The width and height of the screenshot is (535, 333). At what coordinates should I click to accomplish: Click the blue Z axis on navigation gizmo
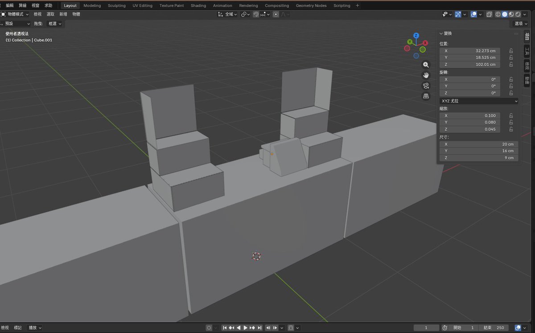pos(416,35)
